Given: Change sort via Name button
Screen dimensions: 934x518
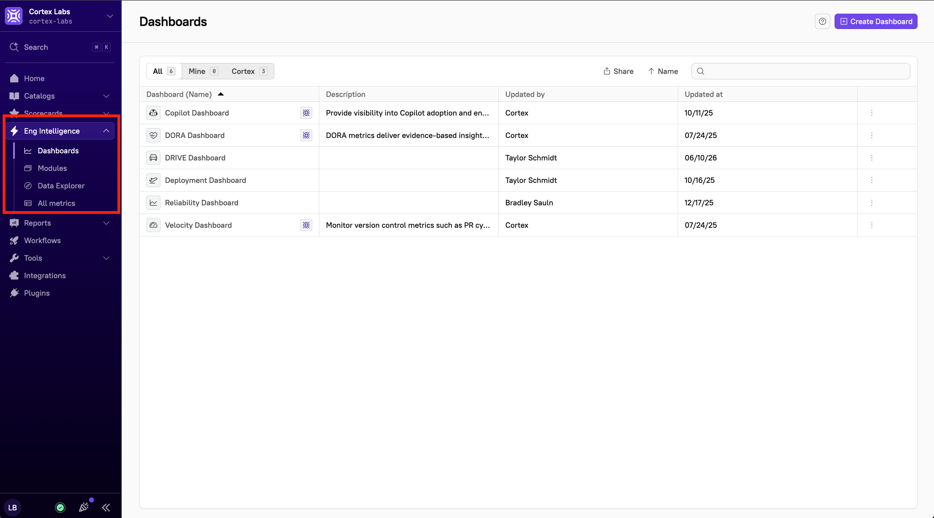Looking at the screenshot, I should (663, 71).
